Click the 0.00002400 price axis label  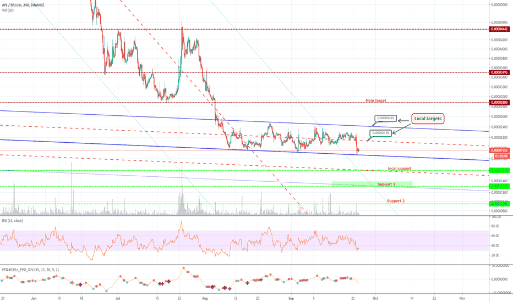(499, 127)
